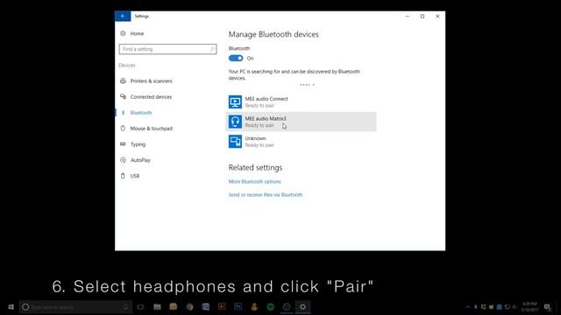Open File Explorer from the taskbar
Screen dimensions: 561x315
tap(157, 307)
